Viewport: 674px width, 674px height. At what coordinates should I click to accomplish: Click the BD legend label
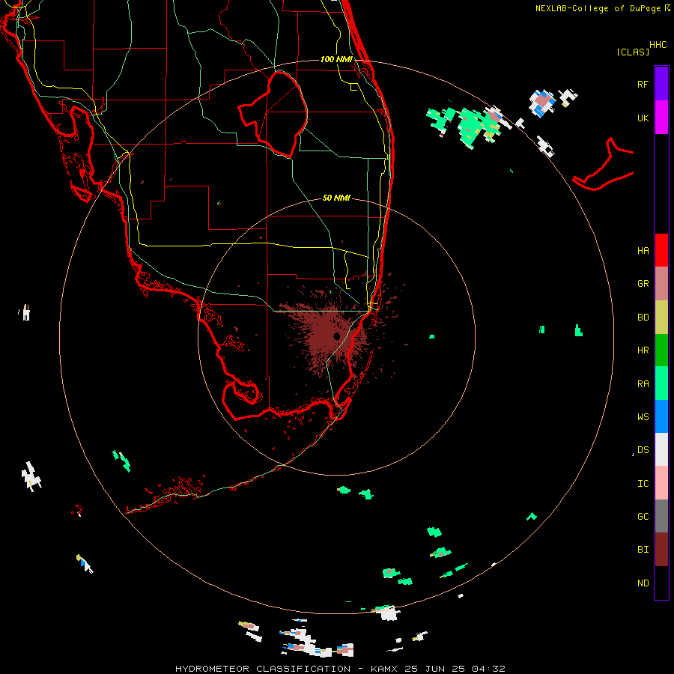tap(643, 318)
